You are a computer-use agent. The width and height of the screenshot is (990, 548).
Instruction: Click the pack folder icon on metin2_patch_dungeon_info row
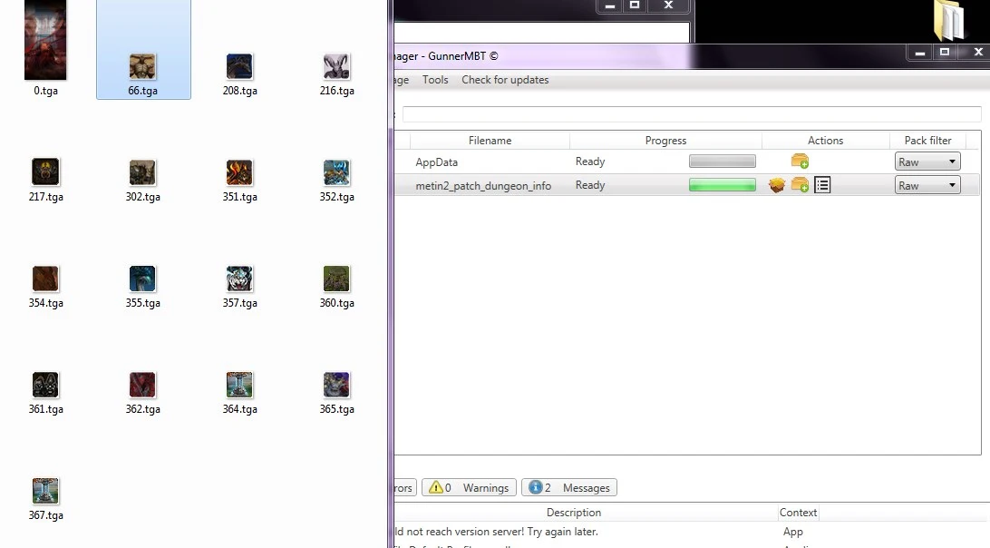click(799, 184)
